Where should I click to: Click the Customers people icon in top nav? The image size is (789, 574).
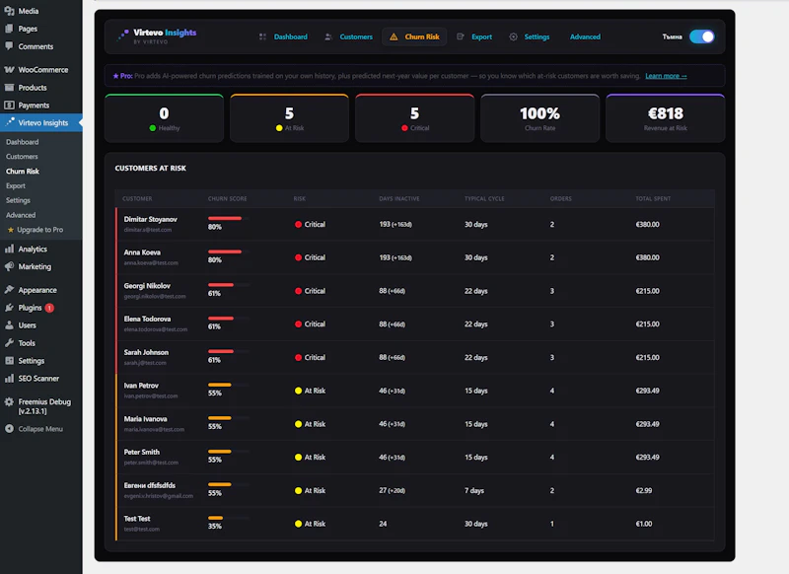[328, 36]
